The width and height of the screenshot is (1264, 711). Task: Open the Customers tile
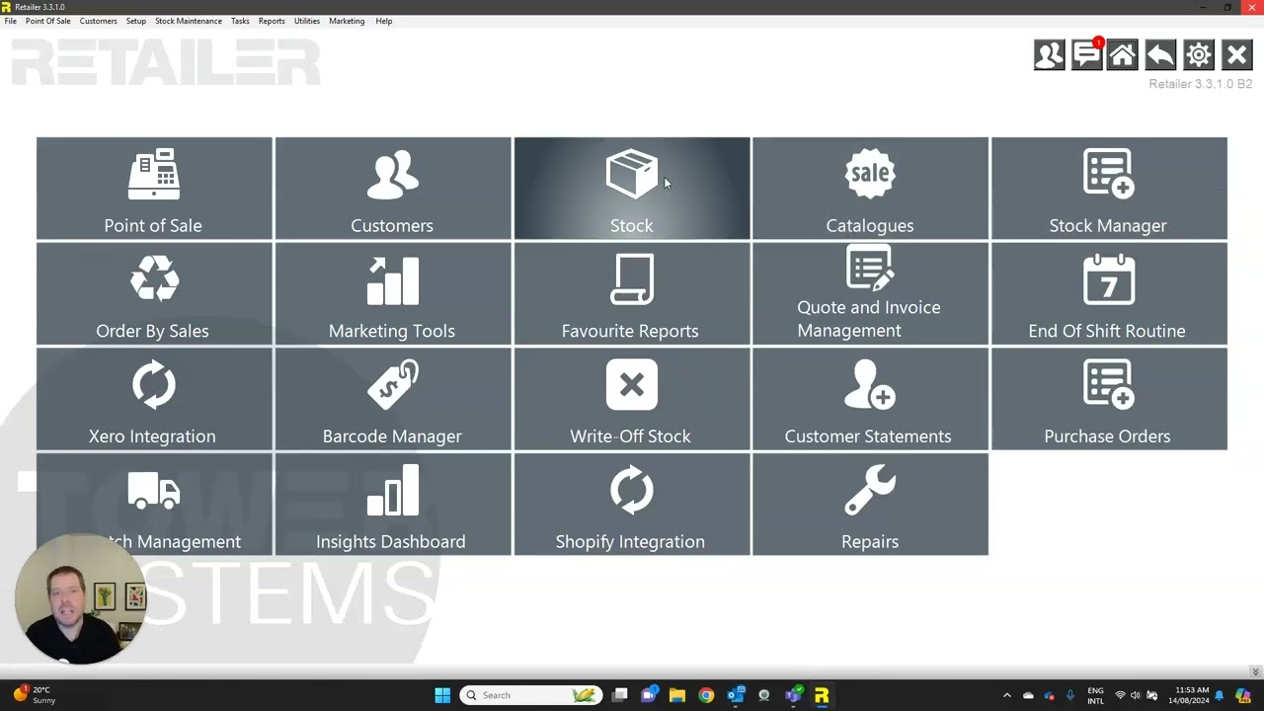[393, 188]
